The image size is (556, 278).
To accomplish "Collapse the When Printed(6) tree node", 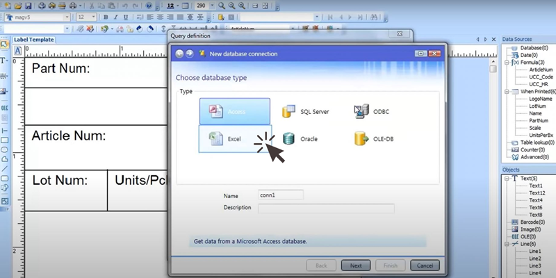I will pyautogui.click(x=507, y=92).
